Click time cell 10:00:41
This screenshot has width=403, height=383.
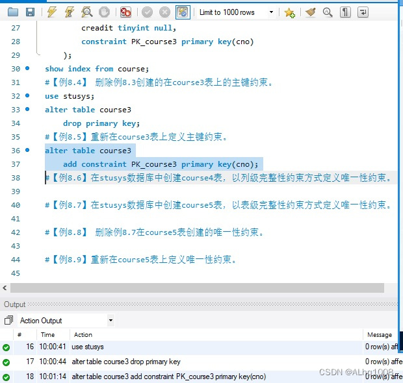point(53,347)
